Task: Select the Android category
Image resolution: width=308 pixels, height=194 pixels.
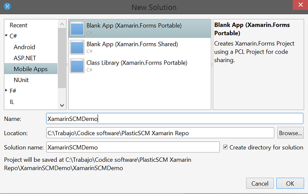Action: 24,47
